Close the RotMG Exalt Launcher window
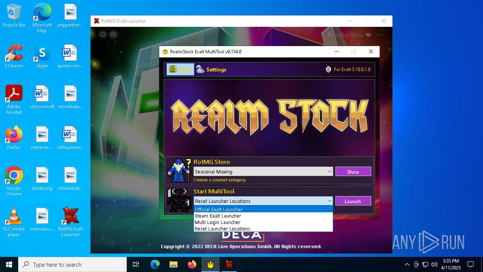Viewport: 483px width, 272px height. click(384, 21)
